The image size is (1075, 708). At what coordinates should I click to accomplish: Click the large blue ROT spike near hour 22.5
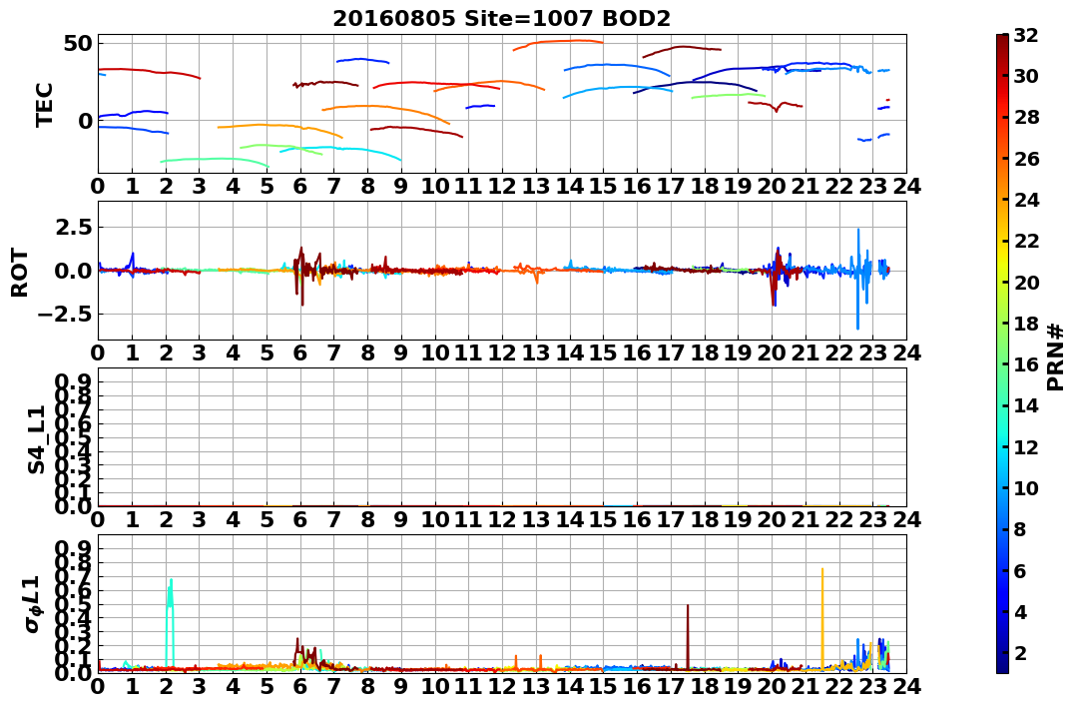click(857, 279)
